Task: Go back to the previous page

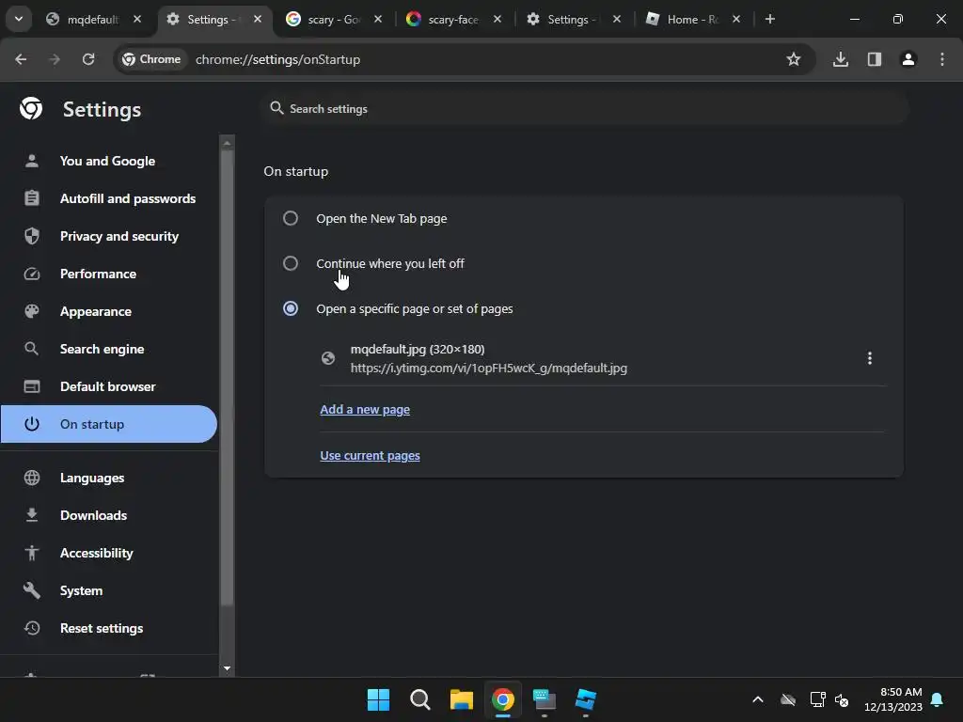Action: point(21,59)
